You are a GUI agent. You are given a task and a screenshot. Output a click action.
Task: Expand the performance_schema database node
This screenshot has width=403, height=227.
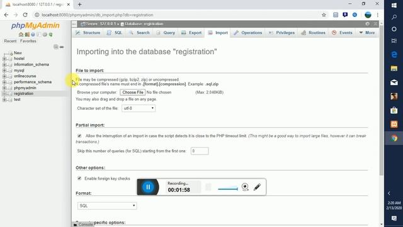(x=4, y=82)
